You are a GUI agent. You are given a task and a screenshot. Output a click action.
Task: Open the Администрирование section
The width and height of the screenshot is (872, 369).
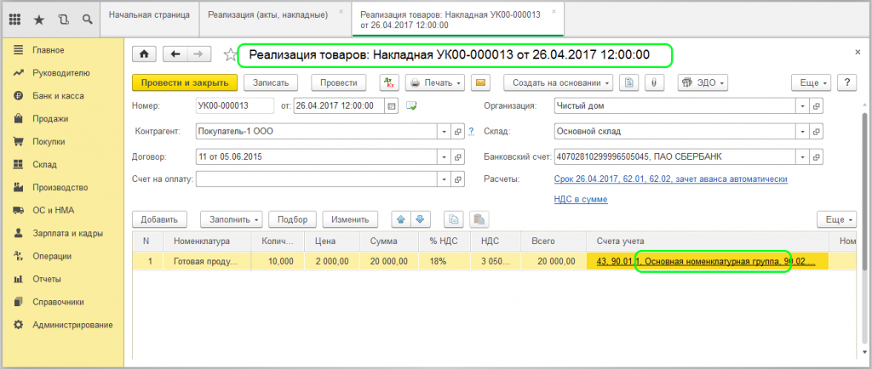(72, 325)
